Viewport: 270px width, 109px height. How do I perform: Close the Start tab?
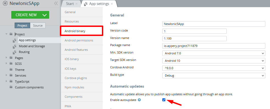click(x=76, y=4)
